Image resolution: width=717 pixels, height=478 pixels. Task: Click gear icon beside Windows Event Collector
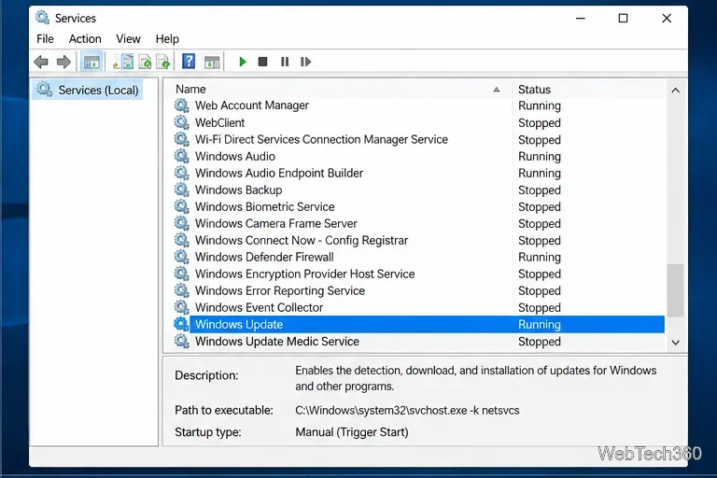click(x=181, y=307)
